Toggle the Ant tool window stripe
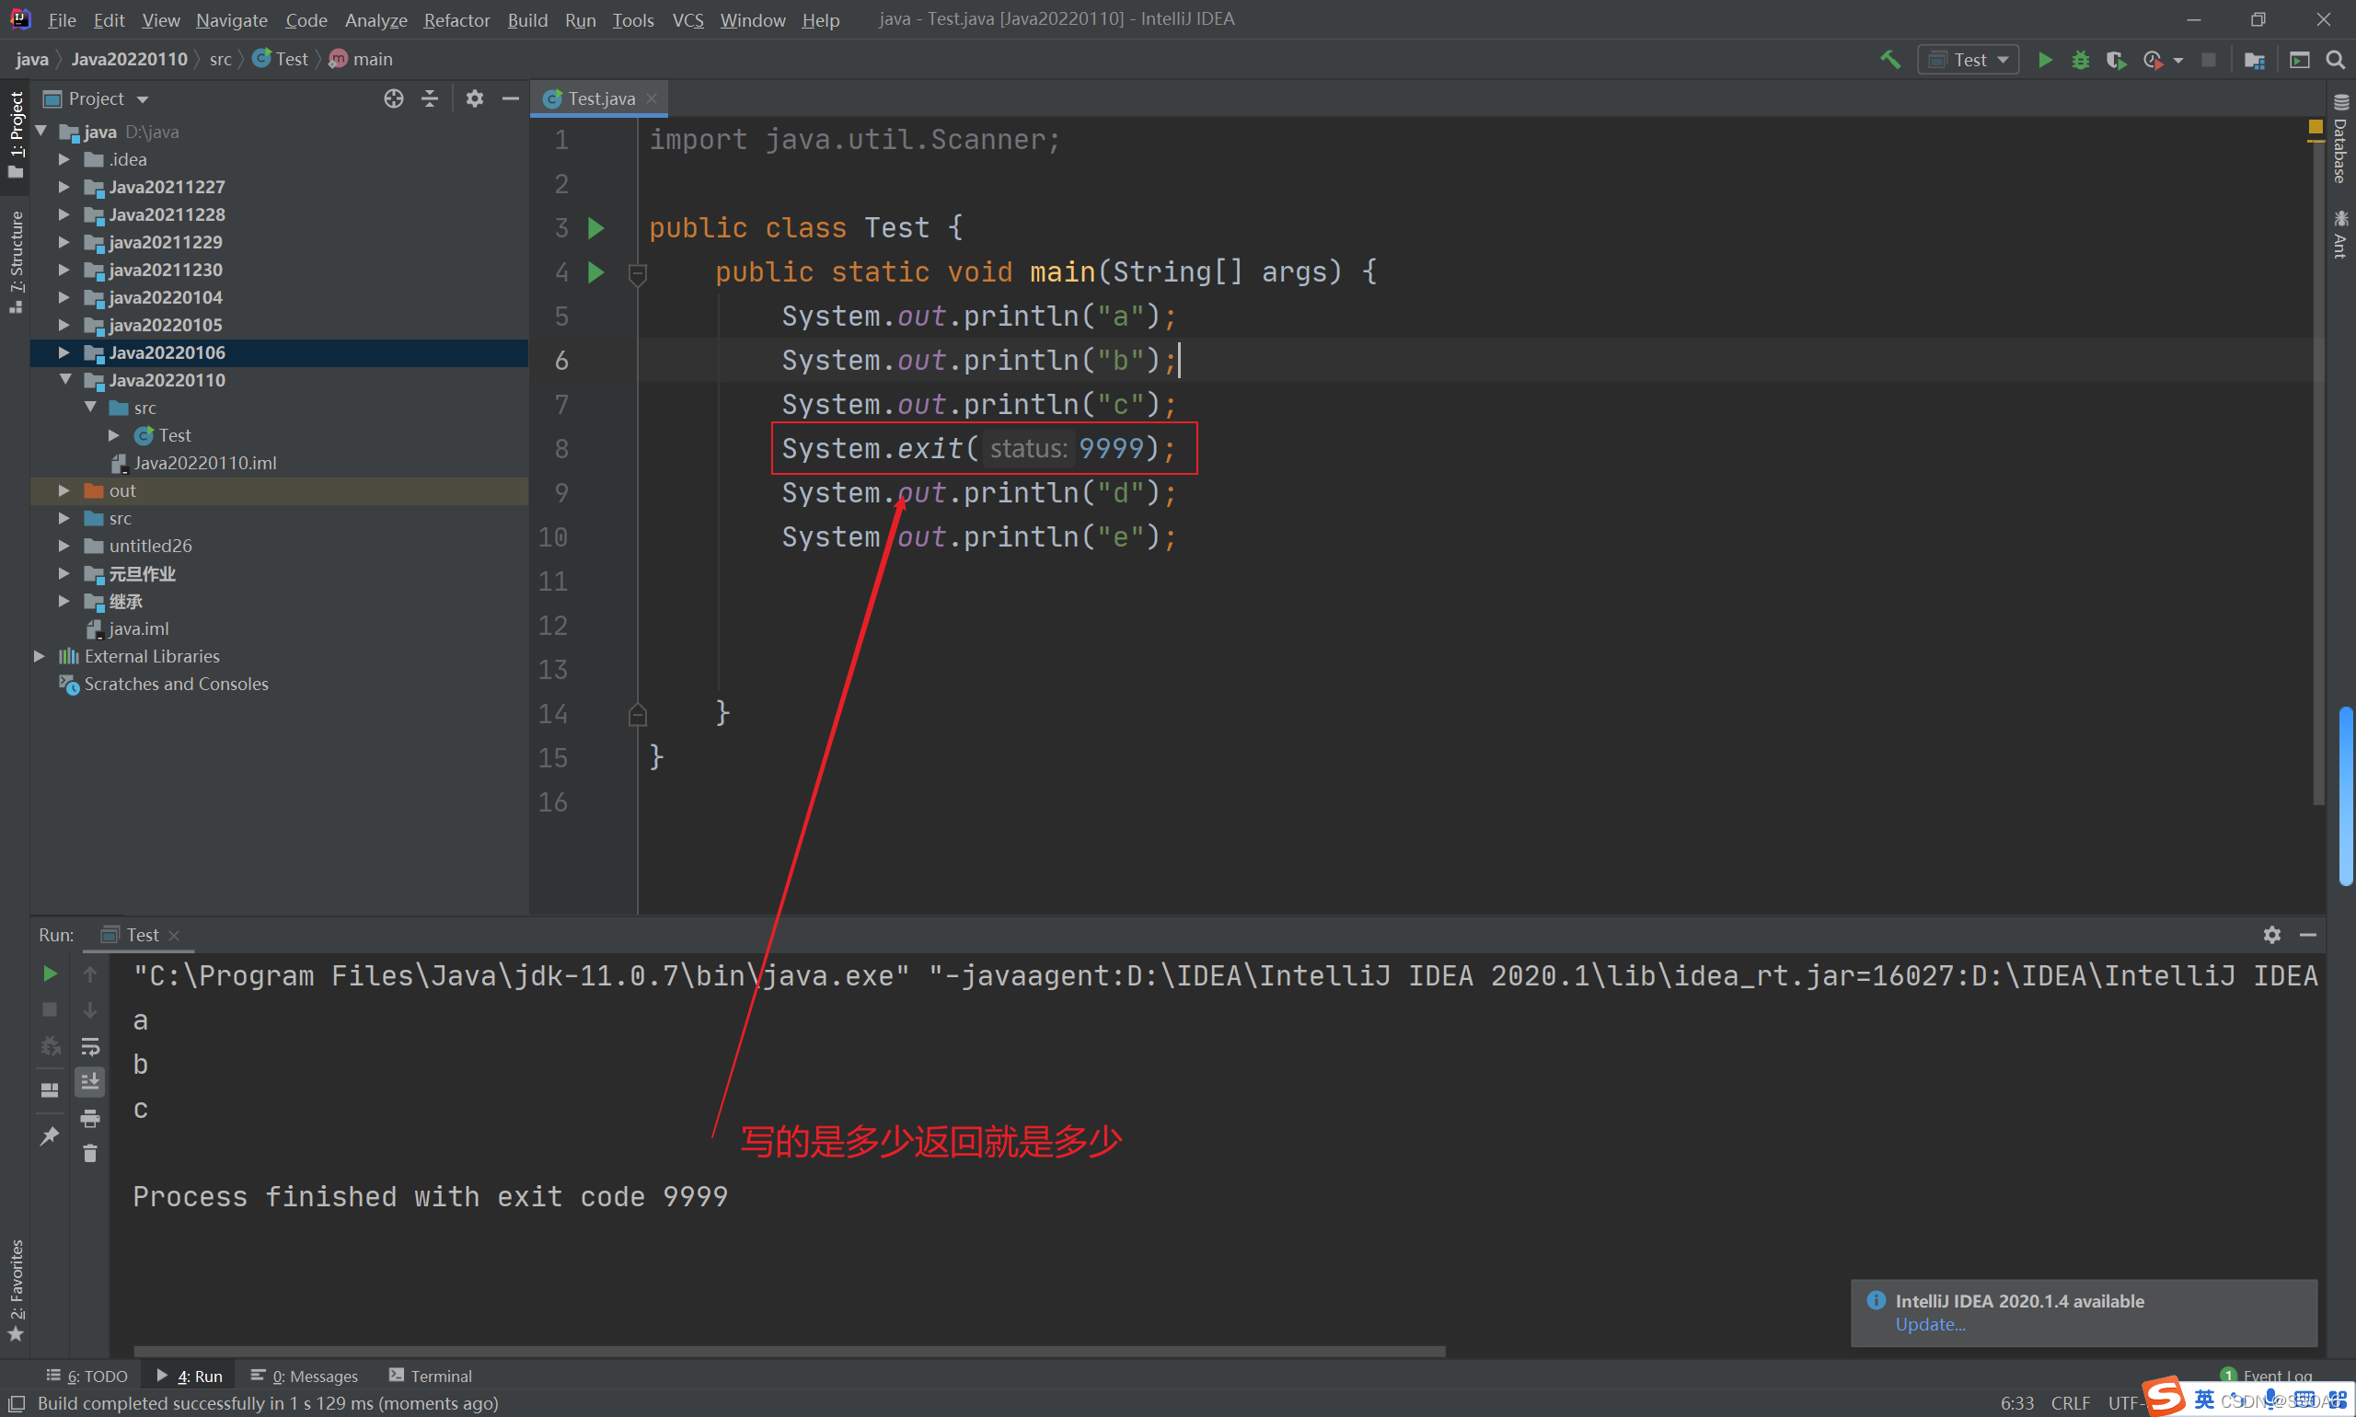The height and width of the screenshot is (1417, 2356). pos(2339,235)
